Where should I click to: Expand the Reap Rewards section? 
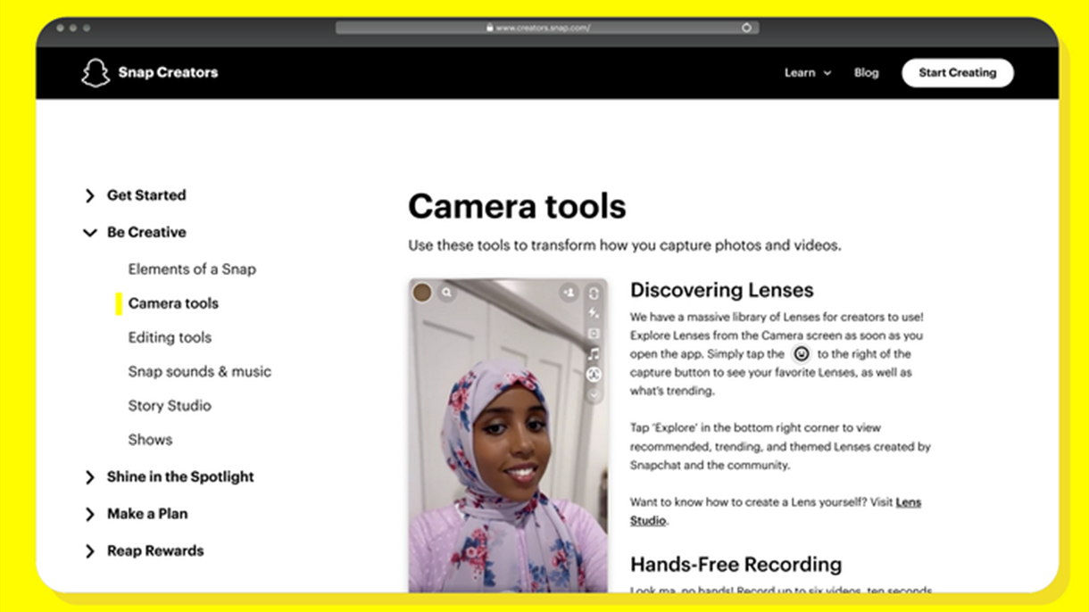[89, 551]
